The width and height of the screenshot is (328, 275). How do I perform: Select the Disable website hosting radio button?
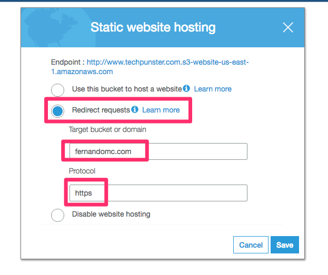(x=57, y=215)
